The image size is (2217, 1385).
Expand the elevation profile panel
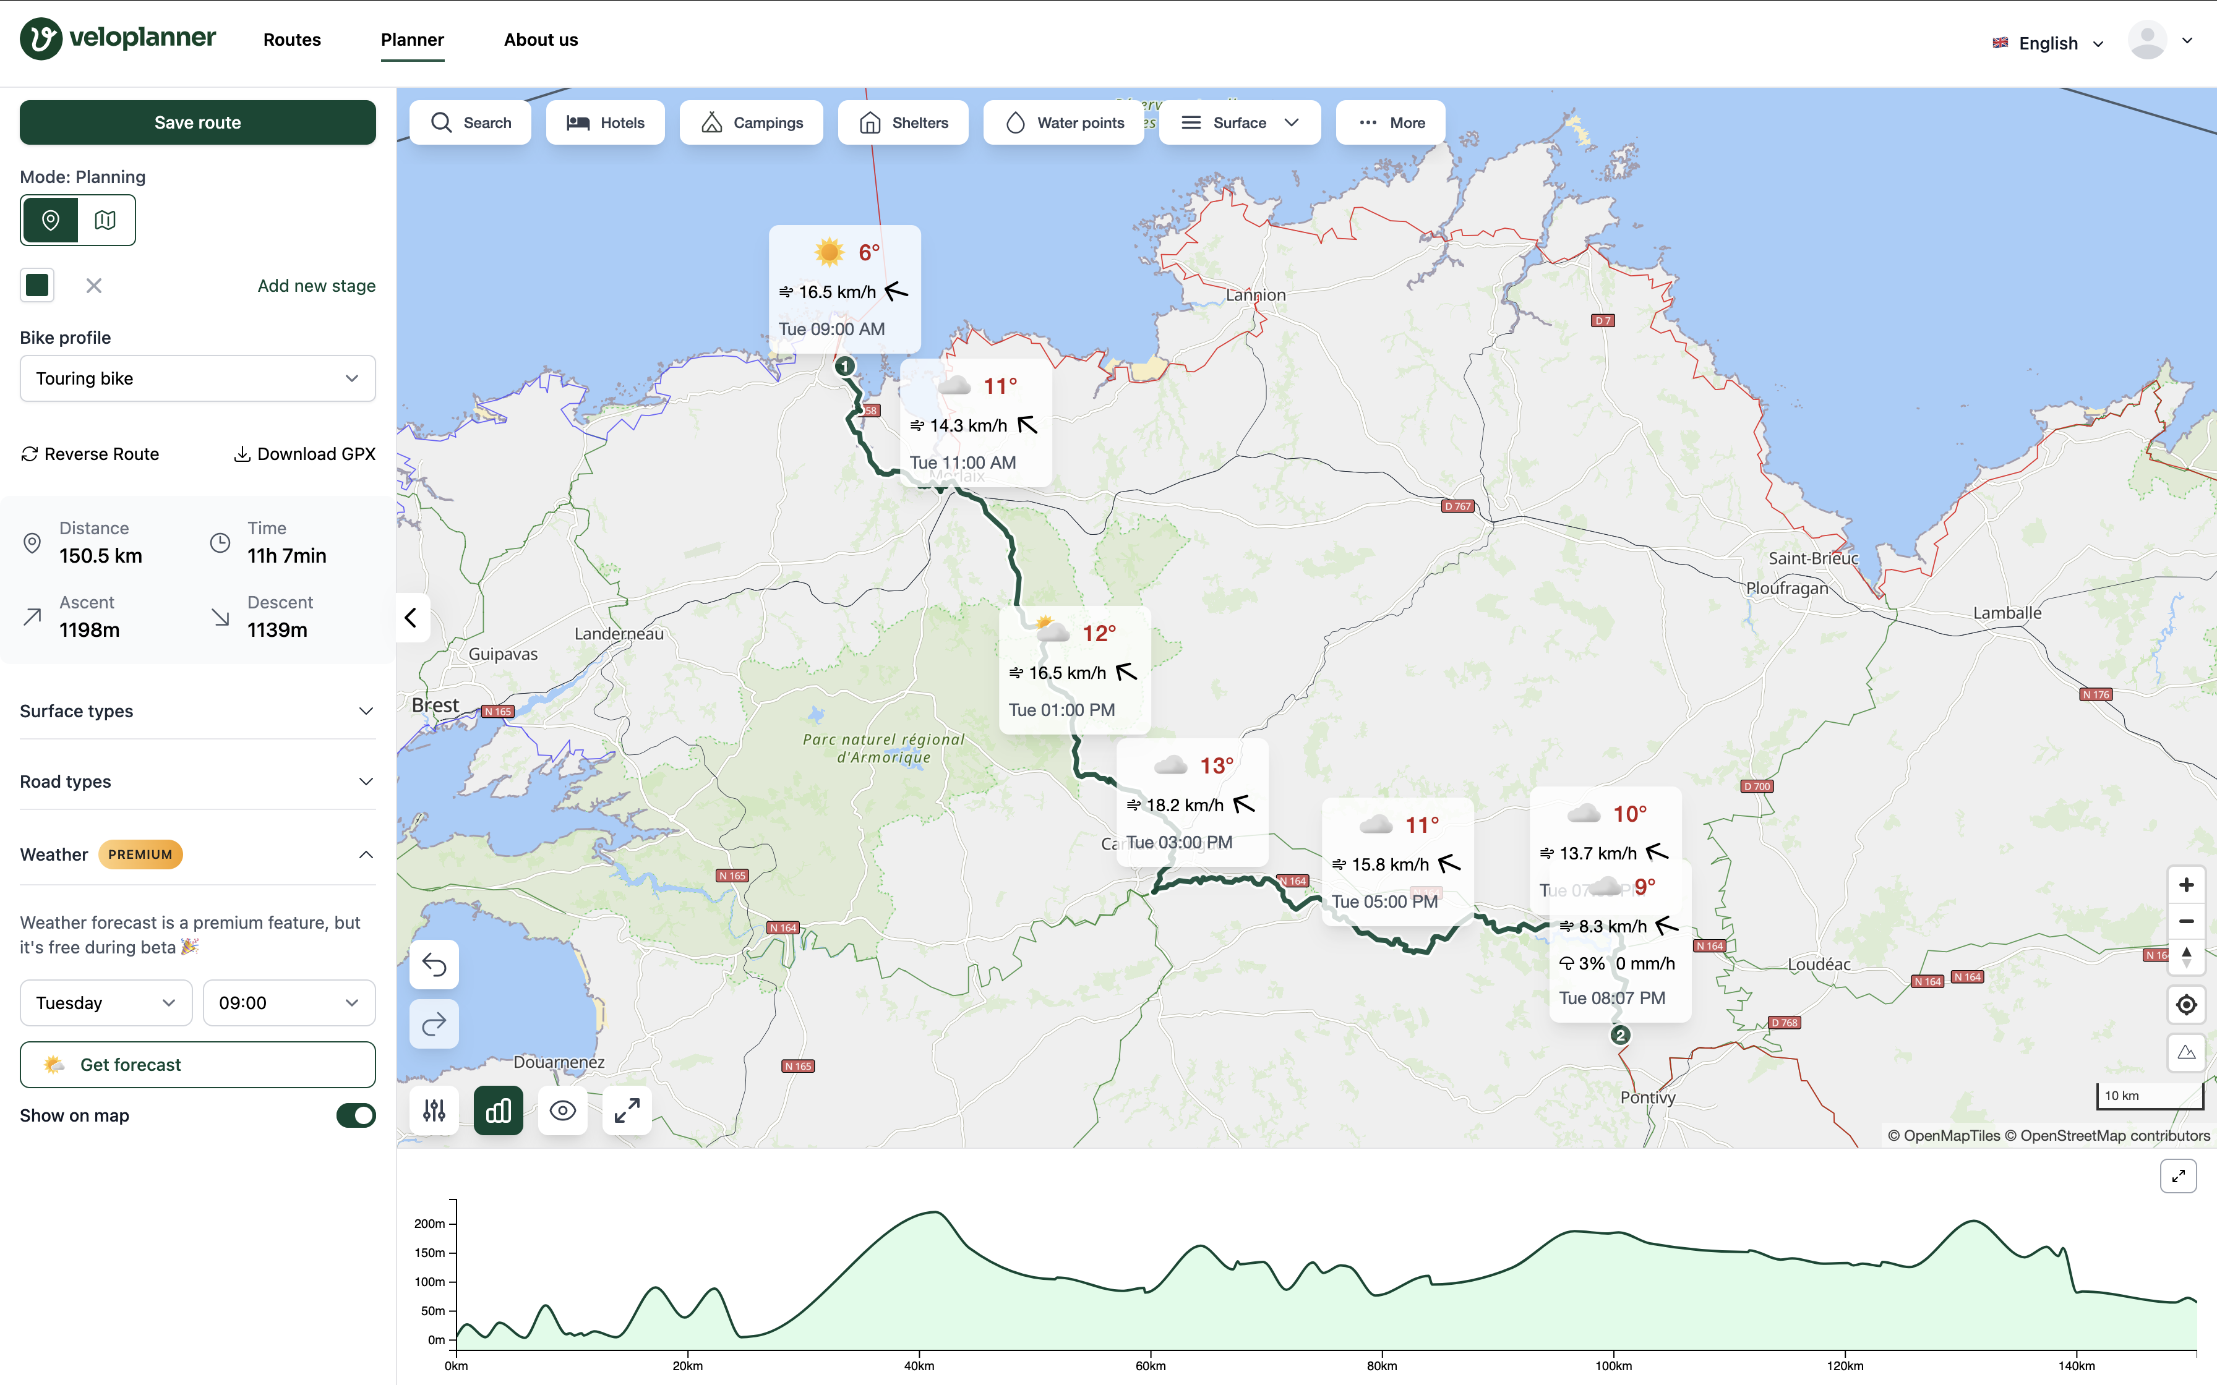[2179, 1175]
